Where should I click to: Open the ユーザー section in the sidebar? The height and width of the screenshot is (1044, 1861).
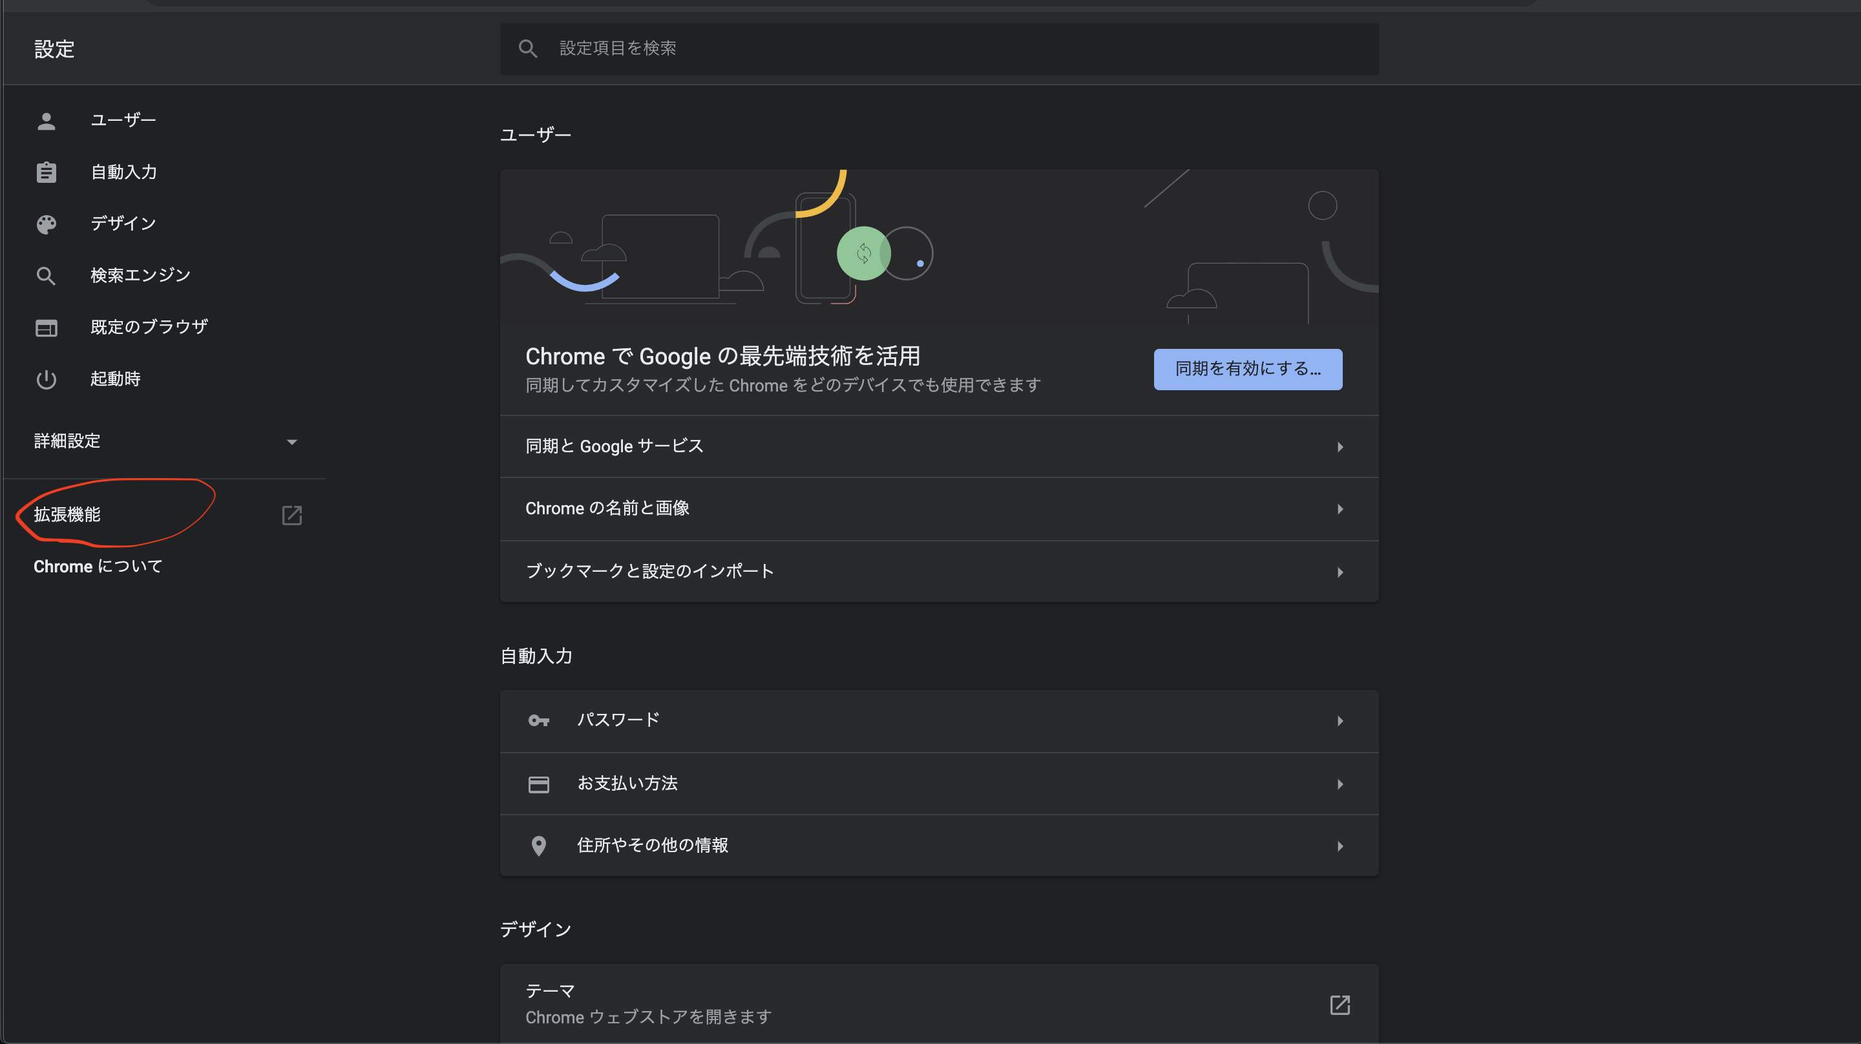click(x=123, y=120)
